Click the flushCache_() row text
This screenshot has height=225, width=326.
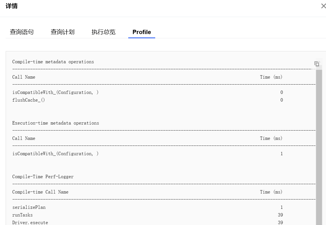coord(29,100)
